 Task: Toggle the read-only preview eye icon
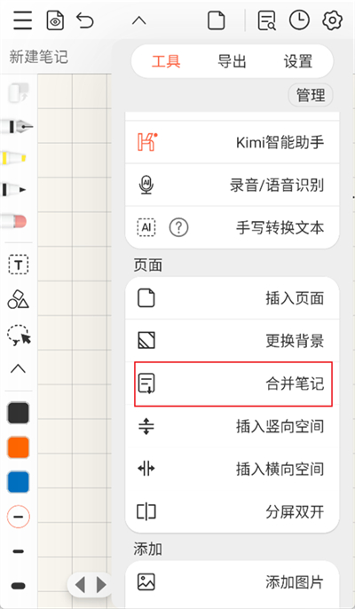56,20
